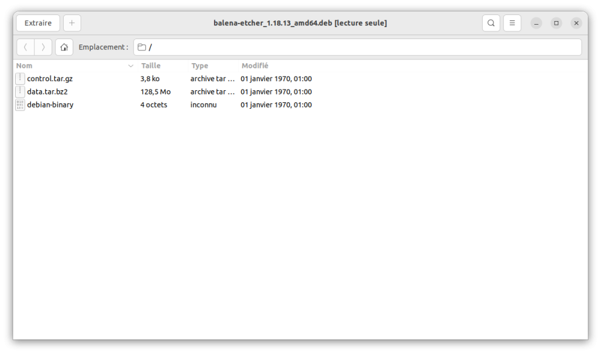The width and height of the screenshot is (601, 354).
Task: Select debian-binary file
Action: click(50, 105)
